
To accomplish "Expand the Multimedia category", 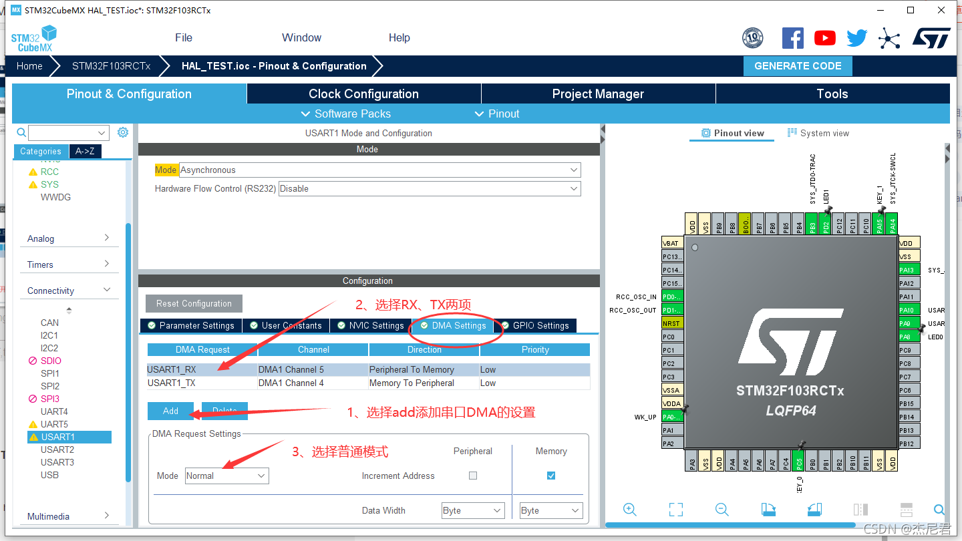I will point(69,516).
